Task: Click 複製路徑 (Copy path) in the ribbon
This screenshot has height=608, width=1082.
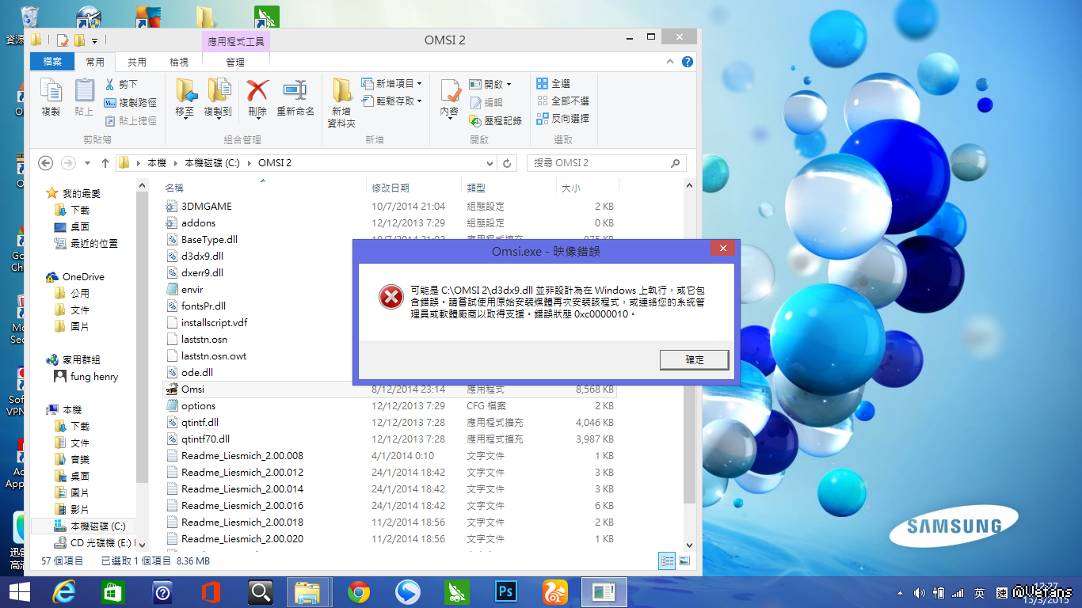Action: click(x=131, y=102)
